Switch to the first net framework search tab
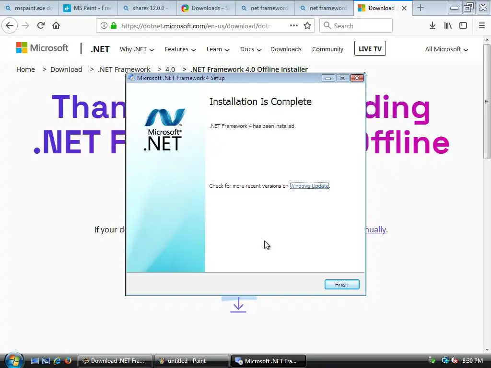Screen dimensions: 491x368 (265, 8)
